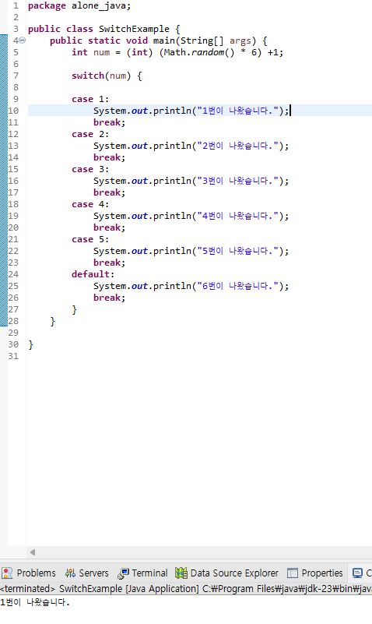Click line number 30 in the gutter
Screen dimensions: 372x624
coord(13,344)
